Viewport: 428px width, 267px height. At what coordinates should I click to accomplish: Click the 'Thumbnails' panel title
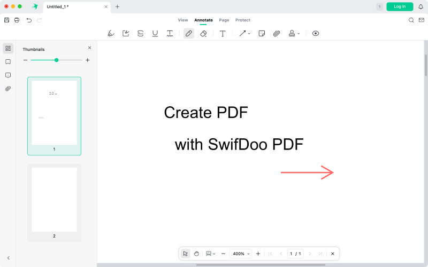click(34, 49)
